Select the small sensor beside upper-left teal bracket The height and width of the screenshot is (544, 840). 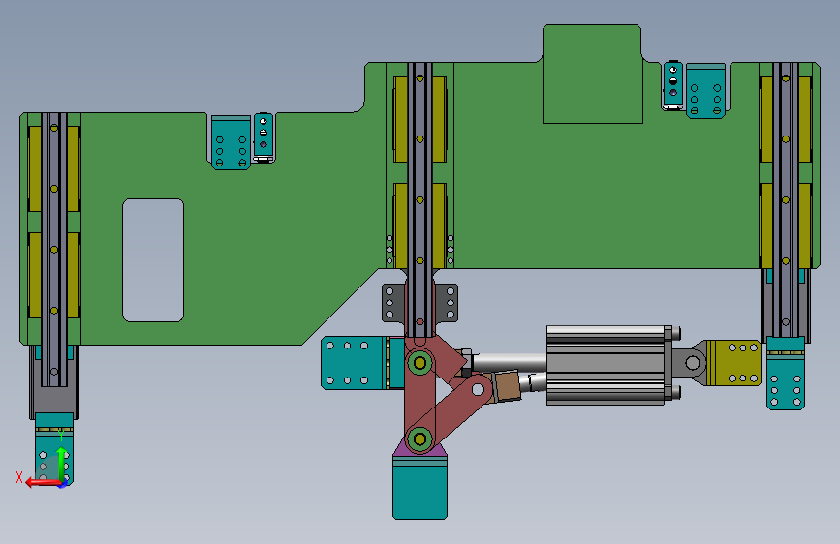(x=263, y=137)
